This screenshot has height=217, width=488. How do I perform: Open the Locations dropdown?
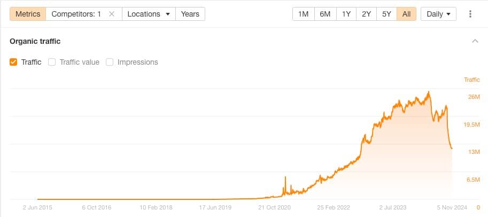click(x=149, y=14)
